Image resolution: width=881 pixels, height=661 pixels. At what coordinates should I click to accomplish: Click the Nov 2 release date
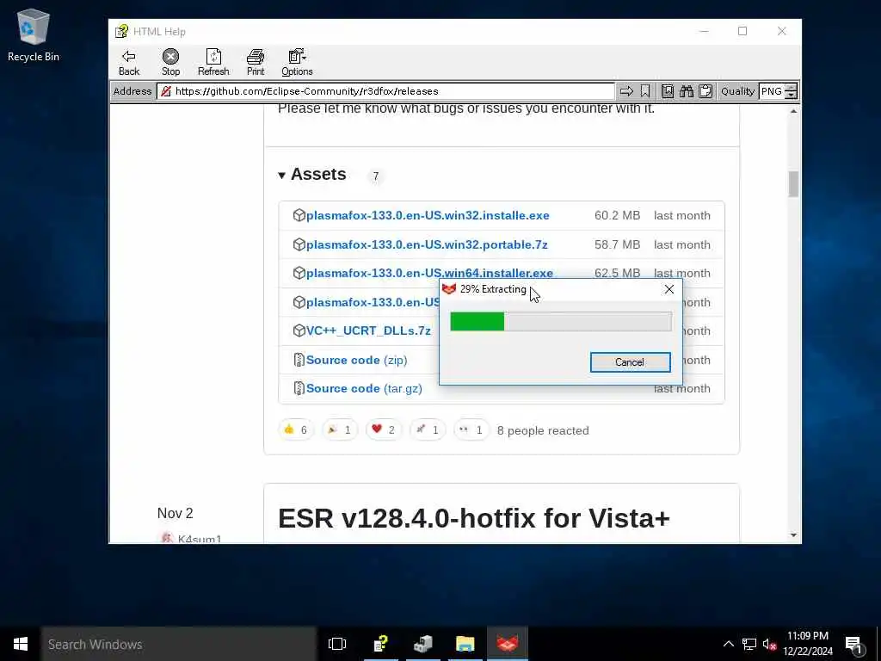(x=175, y=513)
